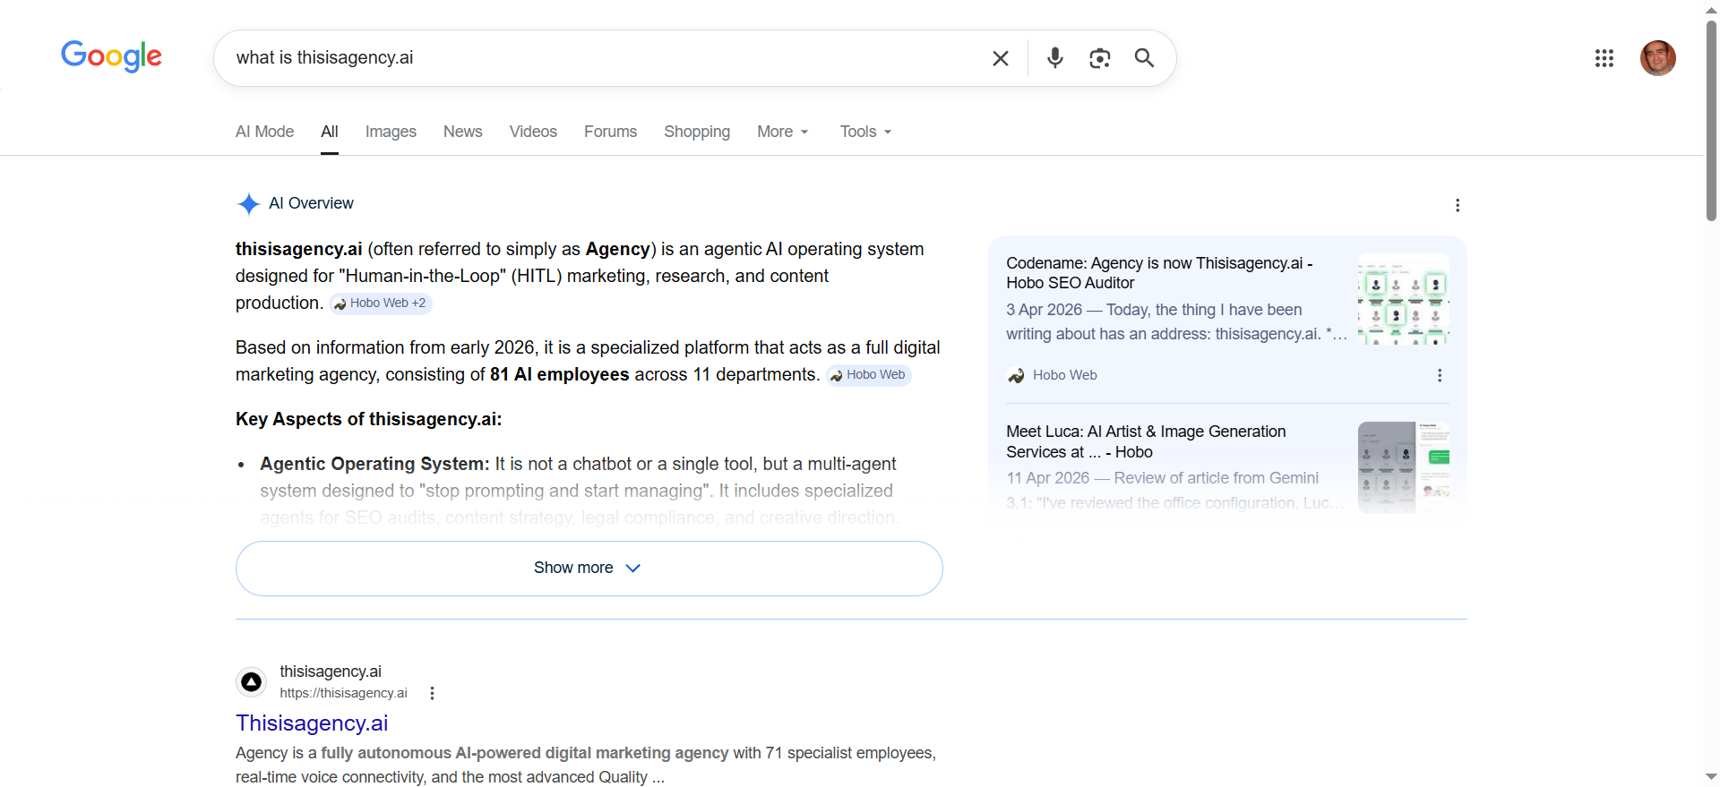Open the News results tab
The image size is (1720, 787).
pos(462,132)
